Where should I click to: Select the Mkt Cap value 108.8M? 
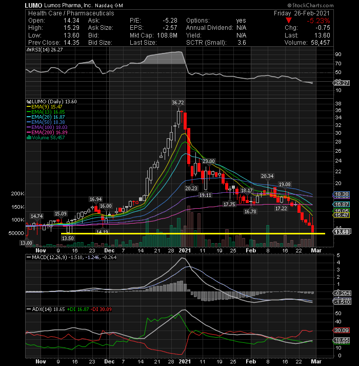coord(167,35)
